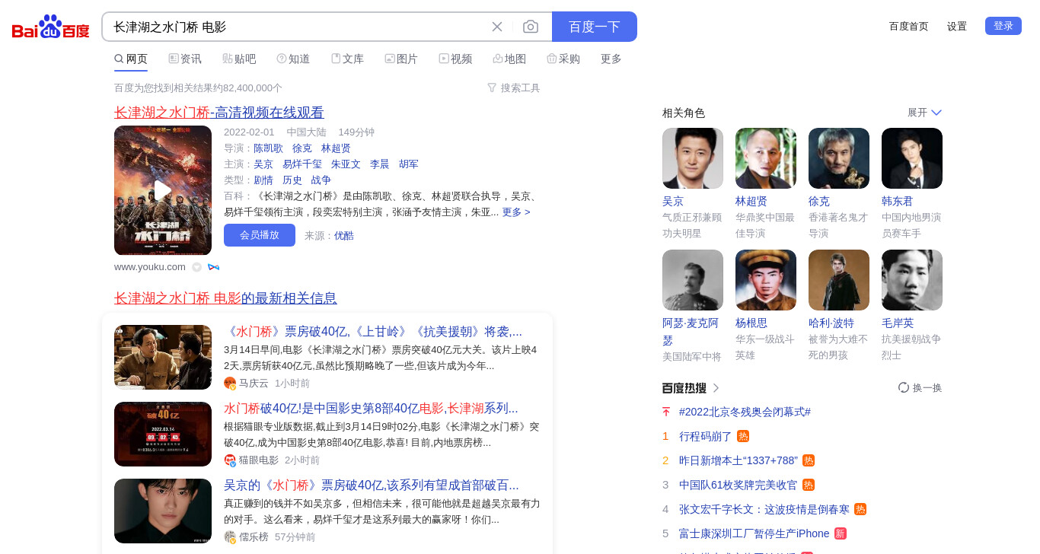Image resolution: width=1040 pixels, height=554 pixels.
Task: Open hot search 张文宏千字长文
Action: (x=764, y=509)
